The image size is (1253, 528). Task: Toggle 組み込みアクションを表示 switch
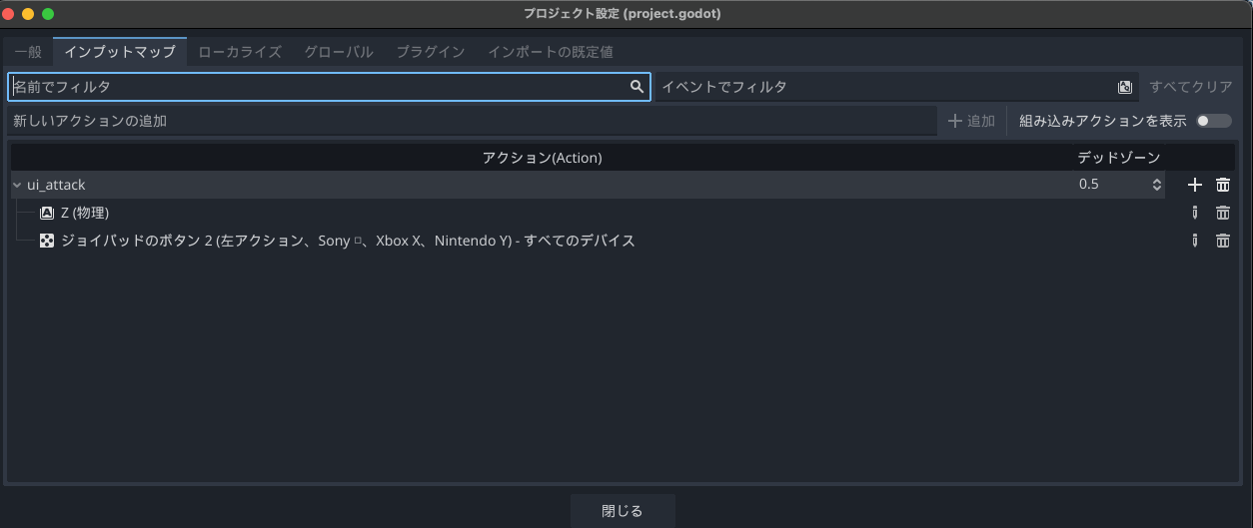pos(1214,121)
